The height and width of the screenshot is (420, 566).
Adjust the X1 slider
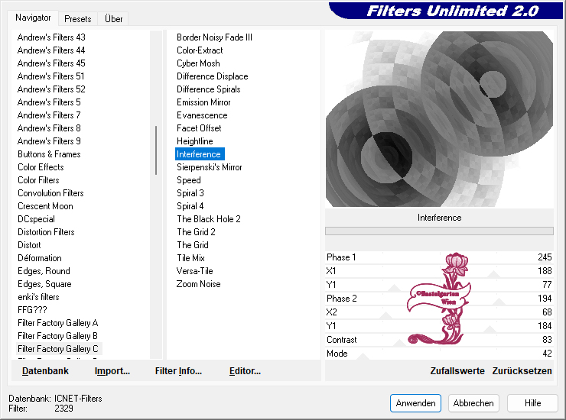pos(439,271)
